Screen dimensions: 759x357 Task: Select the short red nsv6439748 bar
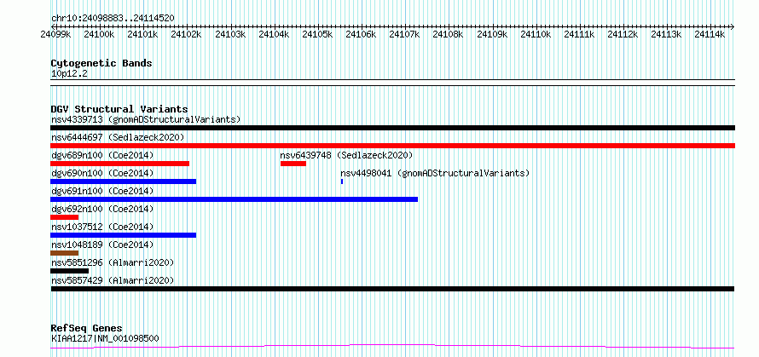click(x=293, y=164)
